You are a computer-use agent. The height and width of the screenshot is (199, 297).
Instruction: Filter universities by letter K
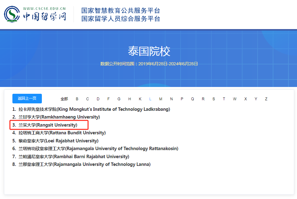click(x=140, y=99)
